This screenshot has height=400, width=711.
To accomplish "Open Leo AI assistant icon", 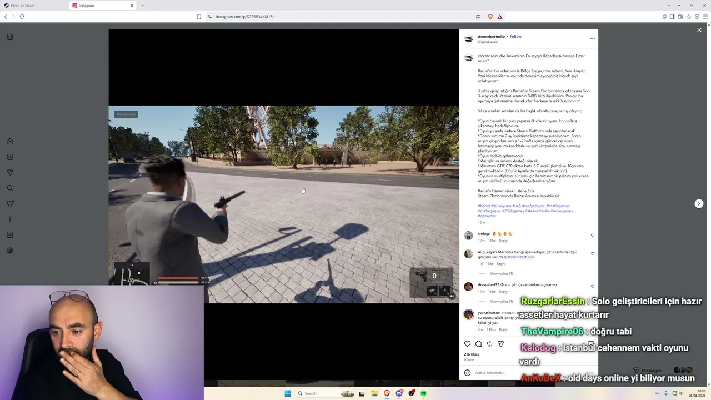I will (x=689, y=17).
